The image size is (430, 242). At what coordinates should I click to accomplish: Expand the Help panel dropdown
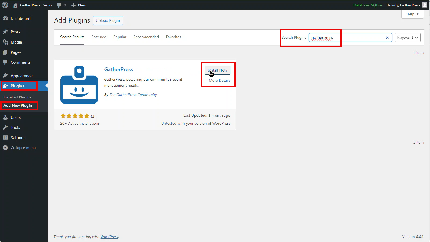412,14
